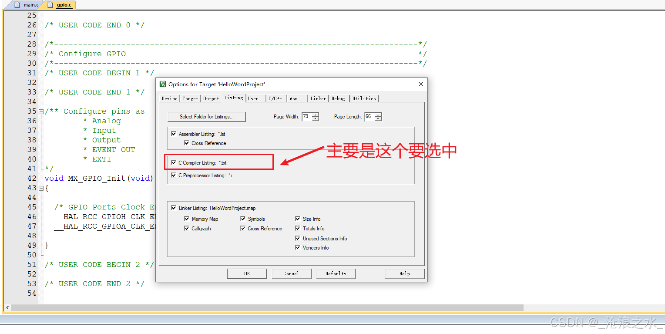
Task: Open the Linker options tab
Action: [x=318, y=98]
